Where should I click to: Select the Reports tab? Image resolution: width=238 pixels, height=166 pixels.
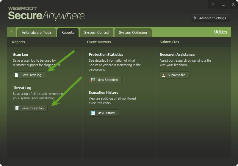tap(68, 33)
